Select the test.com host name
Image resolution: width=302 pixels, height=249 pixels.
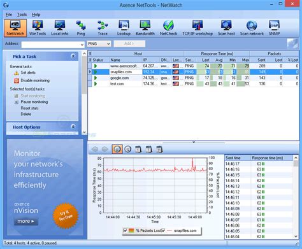[117, 84]
